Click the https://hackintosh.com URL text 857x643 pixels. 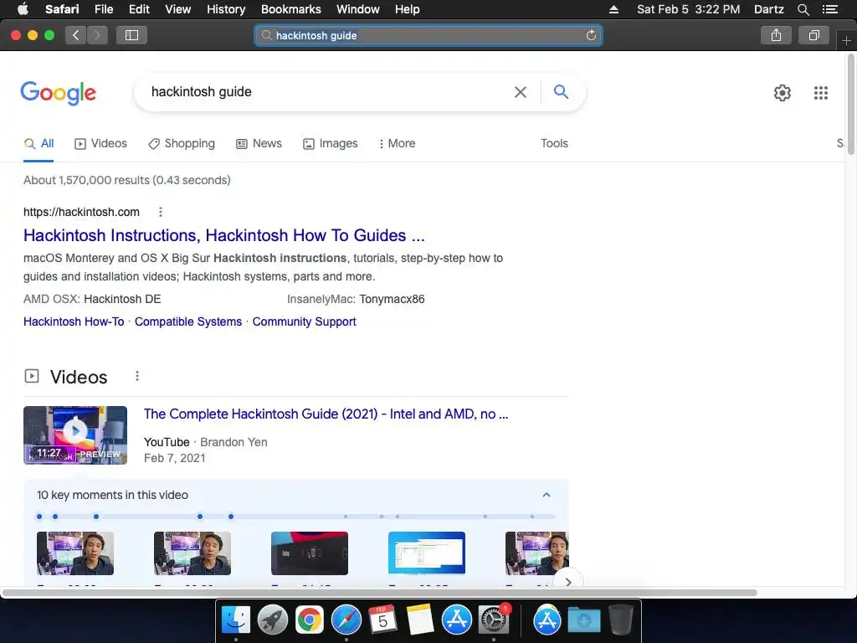click(x=81, y=212)
